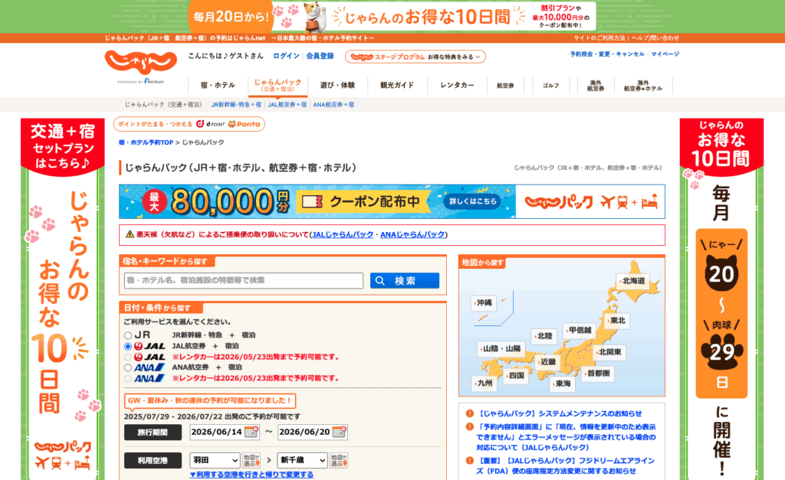Open the return date calendar icon
This screenshot has width=785, height=480.
tap(340, 432)
